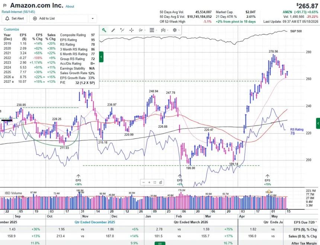Expand the data panels layout dropdown arrow
Viewport: 320px width, 245px height.
156,30
